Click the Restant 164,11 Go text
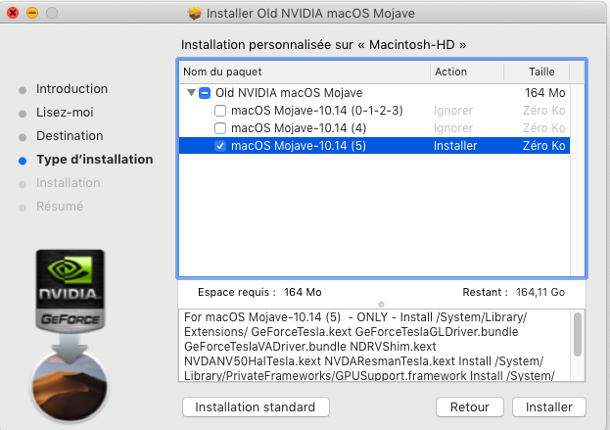Viewport: 610px width, 430px height. (513, 292)
